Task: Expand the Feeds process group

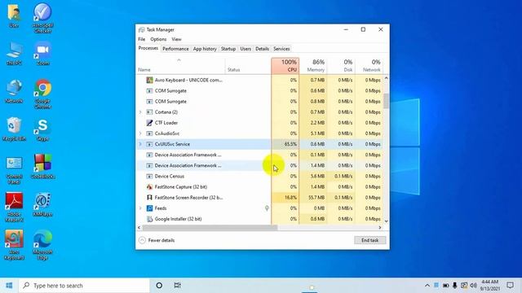Action: coord(140,208)
